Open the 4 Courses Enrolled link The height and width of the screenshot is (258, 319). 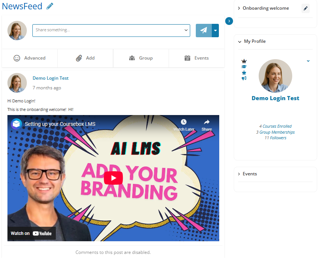point(275,126)
